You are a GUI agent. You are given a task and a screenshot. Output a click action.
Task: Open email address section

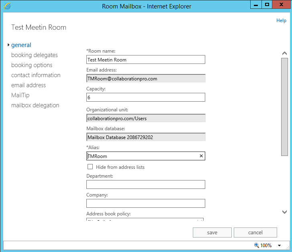pos(28,85)
